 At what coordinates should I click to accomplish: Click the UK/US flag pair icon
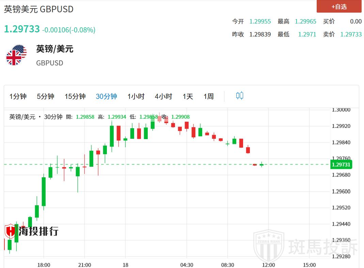pos(16,55)
